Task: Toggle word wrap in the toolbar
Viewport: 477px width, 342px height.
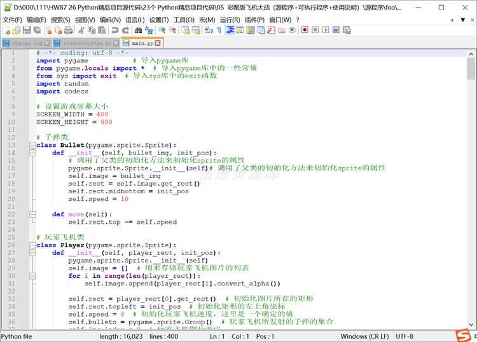Action: coord(209,30)
